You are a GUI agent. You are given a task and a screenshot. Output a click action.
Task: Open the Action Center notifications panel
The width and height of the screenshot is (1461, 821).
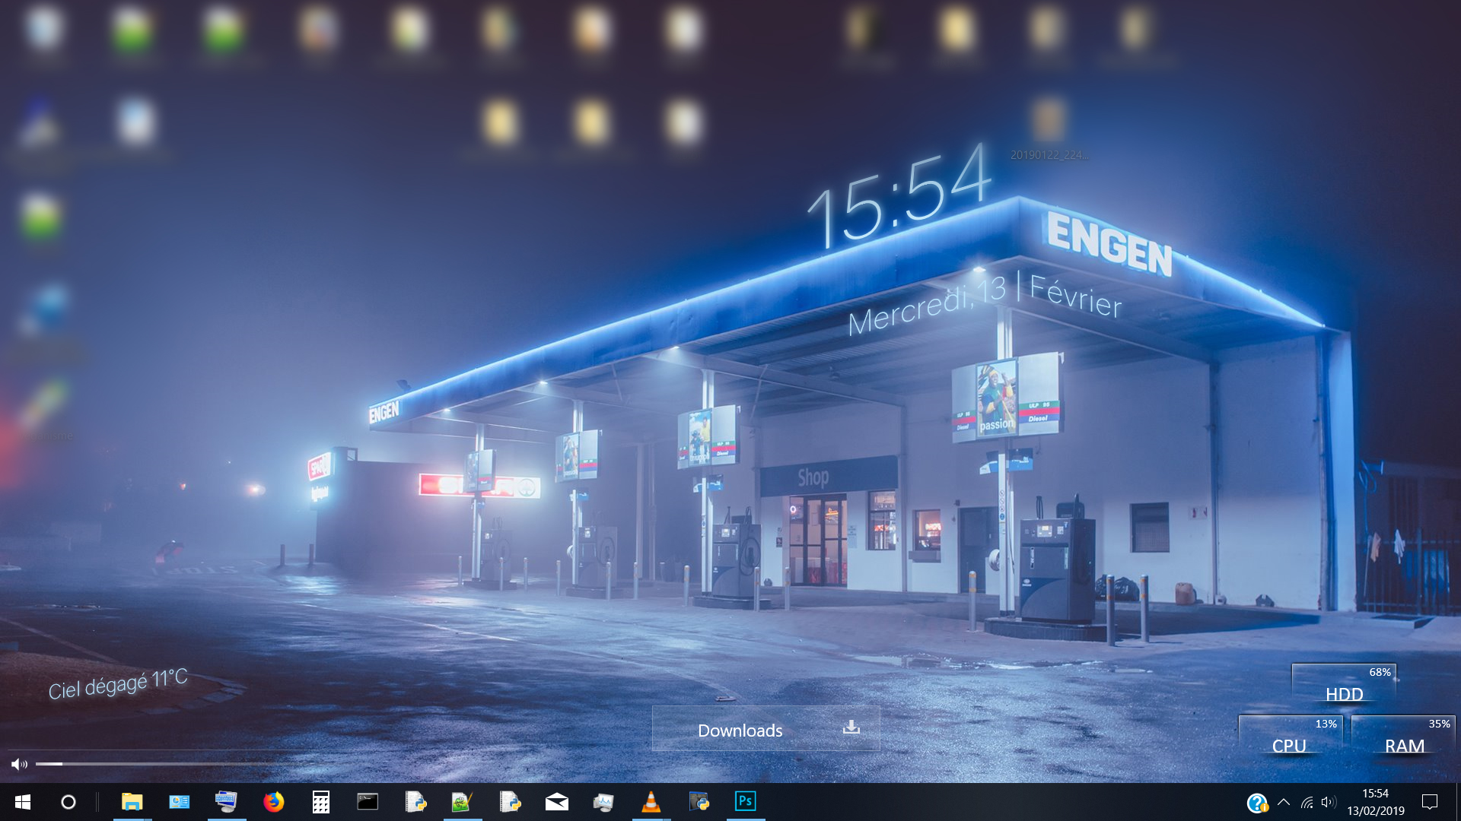tap(1430, 802)
